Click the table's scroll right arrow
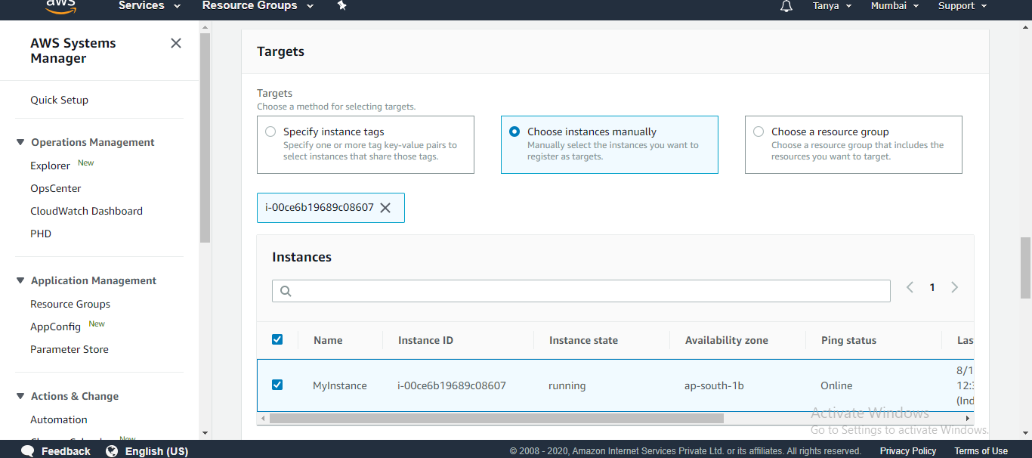The height and width of the screenshot is (458, 1032). click(968, 418)
